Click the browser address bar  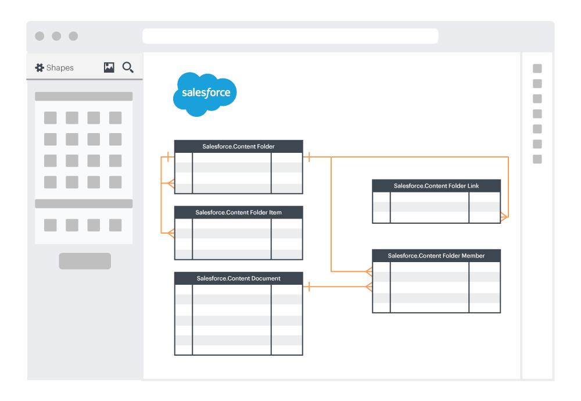click(290, 36)
